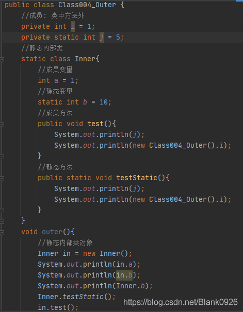Image resolution: width=243 pixels, height=312 pixels.
Task: Click highlighted variable j in static int declaration
Action: pyautogui.click(x=102, y=38)
